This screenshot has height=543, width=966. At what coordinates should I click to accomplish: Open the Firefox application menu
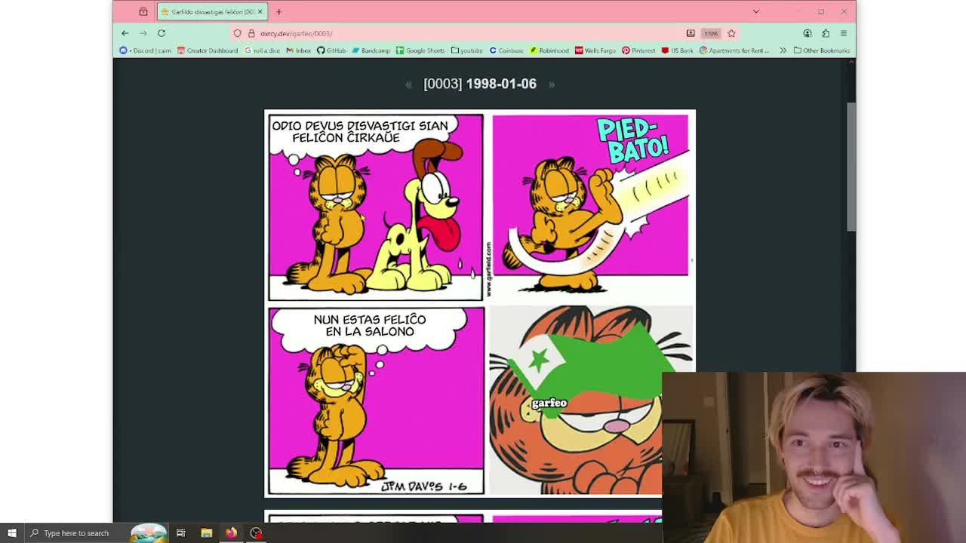(844, 33)
